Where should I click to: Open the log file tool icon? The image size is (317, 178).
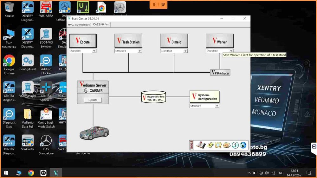(x=227, y=145)
